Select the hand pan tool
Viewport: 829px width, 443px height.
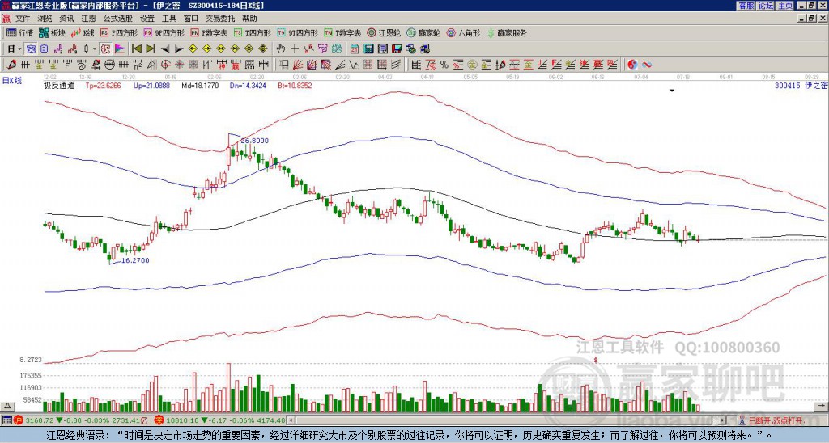[281, 49]
